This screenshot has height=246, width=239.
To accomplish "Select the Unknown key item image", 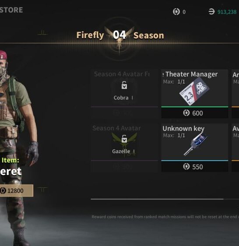I will (x=195, y=144).
